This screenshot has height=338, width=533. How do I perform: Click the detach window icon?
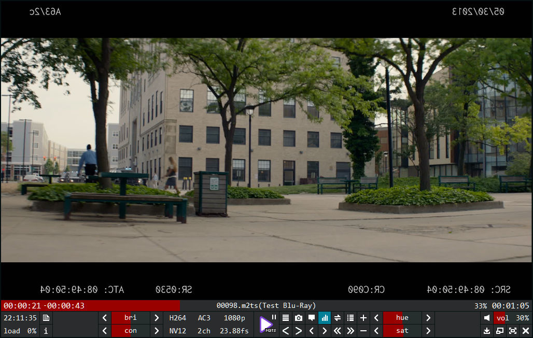pos(500,331)
